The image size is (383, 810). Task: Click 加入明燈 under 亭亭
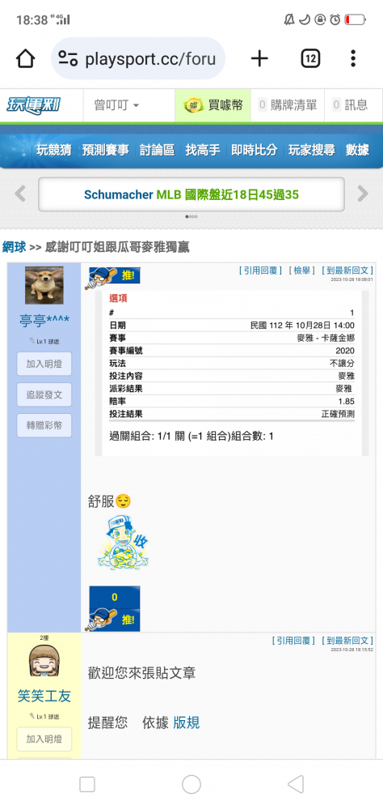(44, 364)
